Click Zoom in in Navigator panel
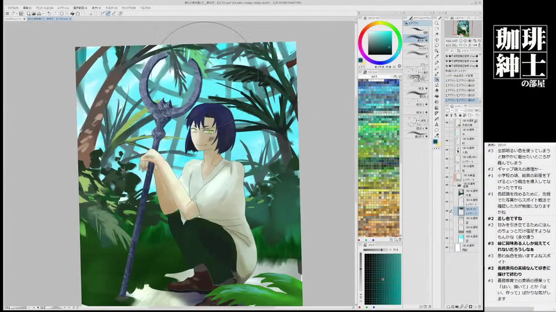 pos(465,40)
